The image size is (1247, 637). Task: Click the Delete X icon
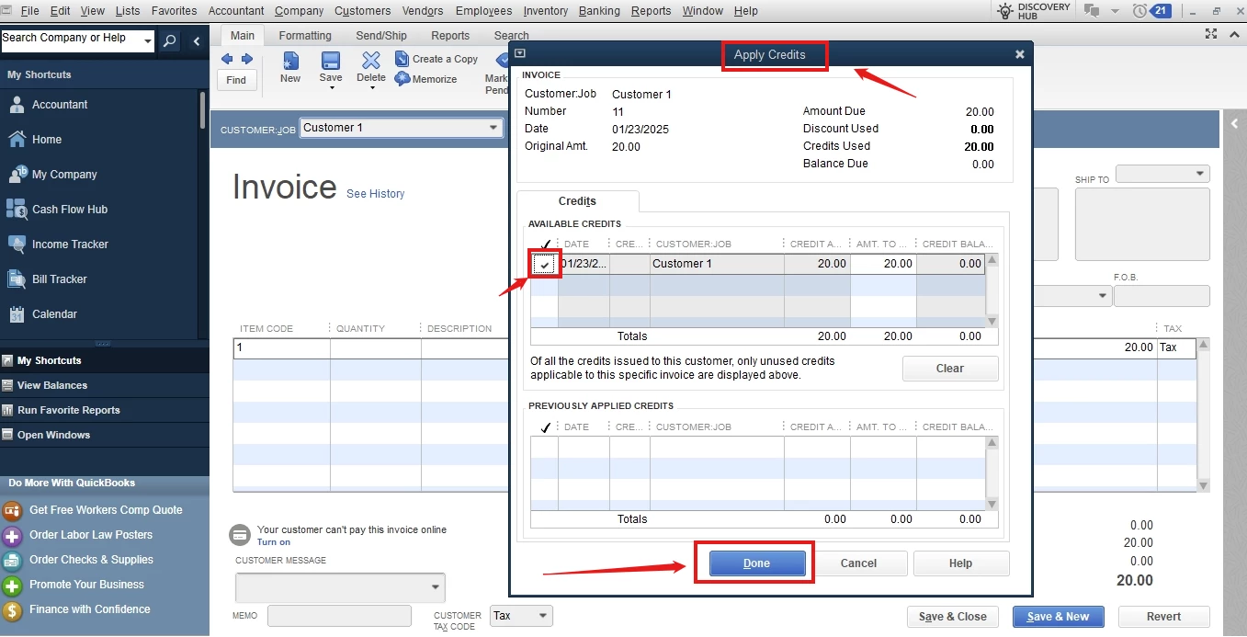pyautogui.click(x=371, y=62)
